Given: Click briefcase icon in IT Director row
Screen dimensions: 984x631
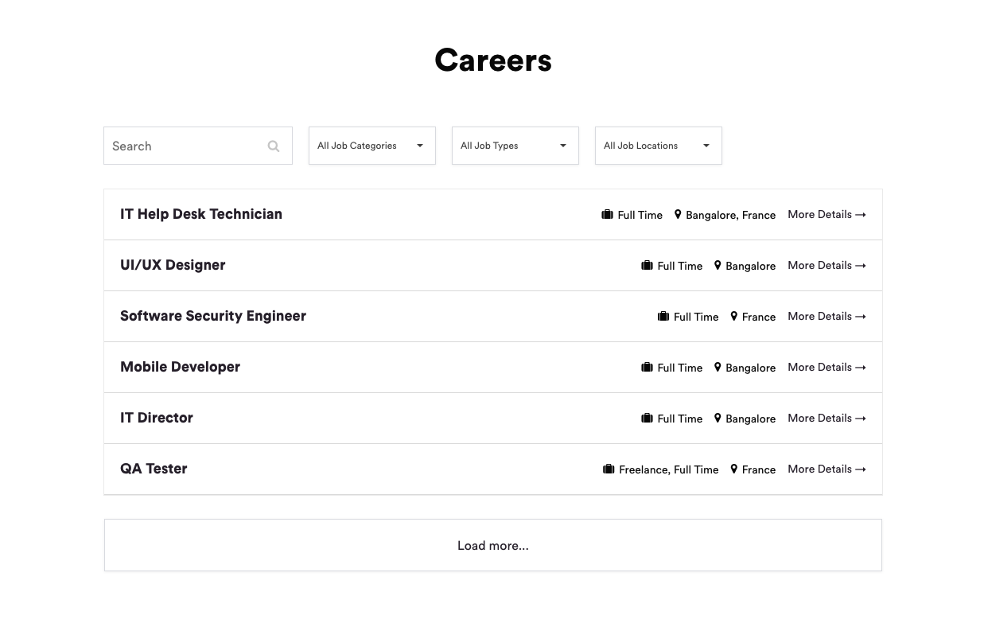Looking at the screenshot, I should [x=647, y=419].
